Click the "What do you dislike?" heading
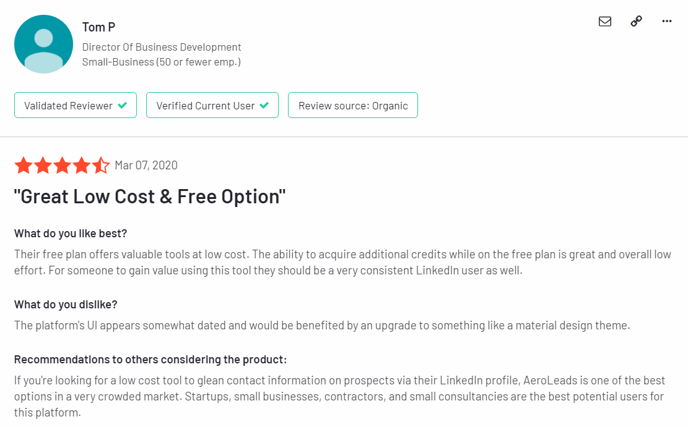 point(66,305)
